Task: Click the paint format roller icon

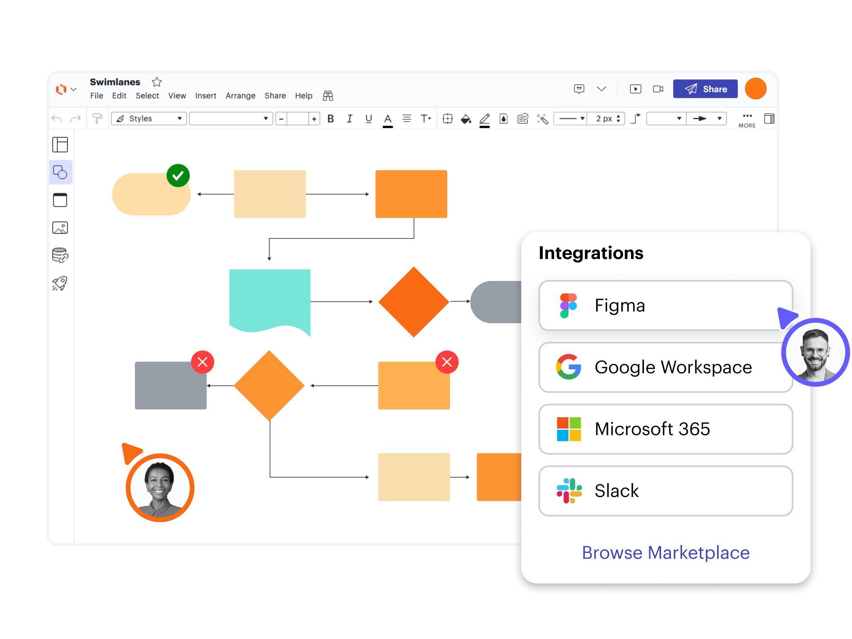Action: click(x=97, y=118)
